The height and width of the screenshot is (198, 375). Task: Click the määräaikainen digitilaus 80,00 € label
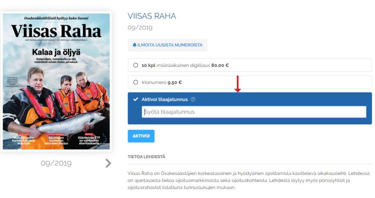pos(193,65)
